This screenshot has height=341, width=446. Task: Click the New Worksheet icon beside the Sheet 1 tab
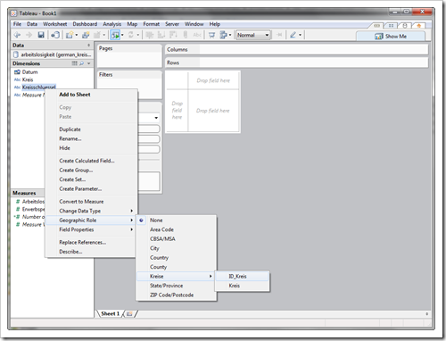coord(129,313)
